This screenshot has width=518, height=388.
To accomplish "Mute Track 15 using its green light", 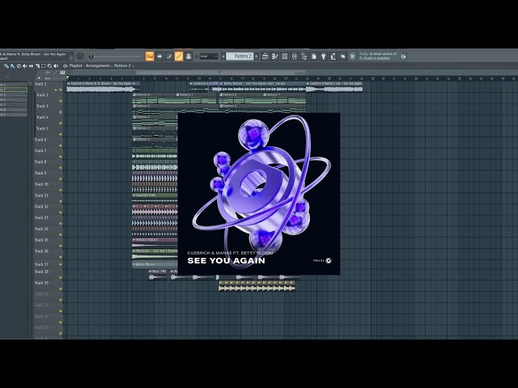I will click(x=61, y=246).
